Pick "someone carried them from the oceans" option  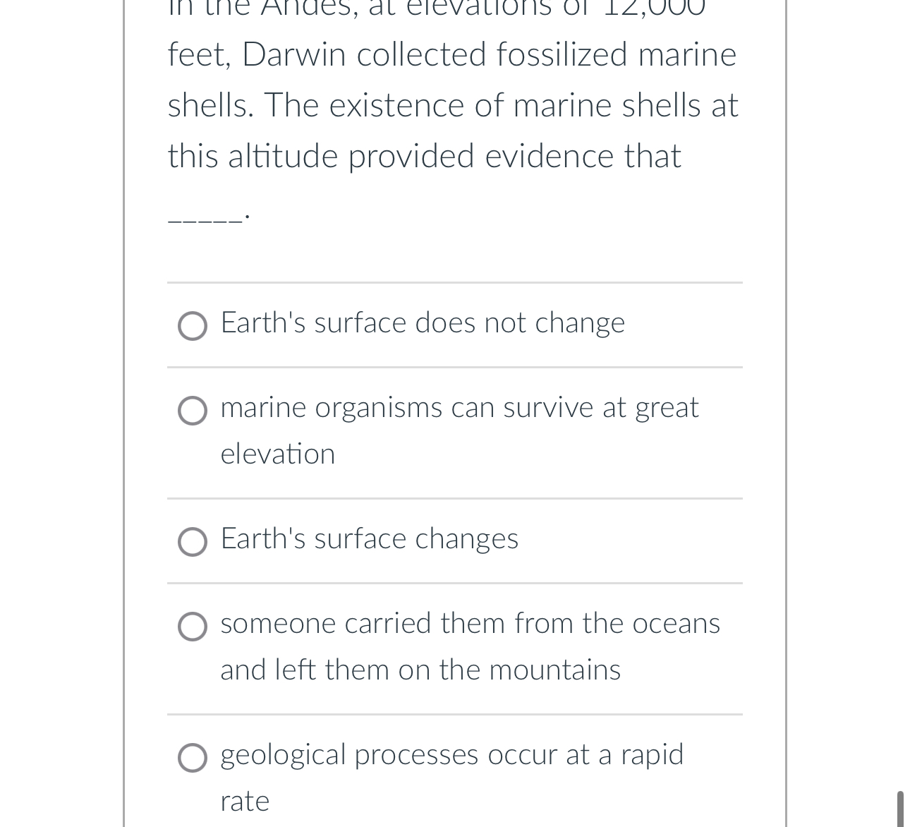pyautogui.click(x=192, y=627)
